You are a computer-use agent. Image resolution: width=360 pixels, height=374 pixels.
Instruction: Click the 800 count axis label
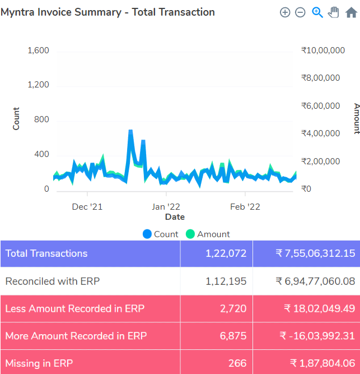(41, 119)
